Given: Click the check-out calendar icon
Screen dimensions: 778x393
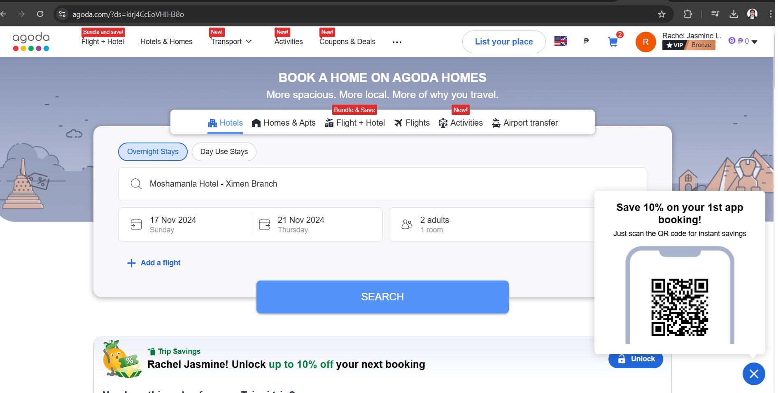Looking at the screenshot, I should tap(264, 224).
